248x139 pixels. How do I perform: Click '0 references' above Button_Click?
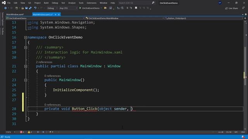pos(52,105)
